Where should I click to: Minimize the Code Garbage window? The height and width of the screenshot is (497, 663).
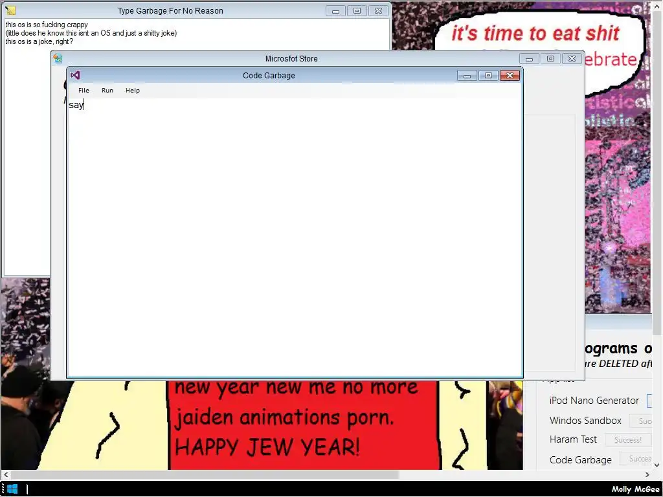click(x=467, y=75)
